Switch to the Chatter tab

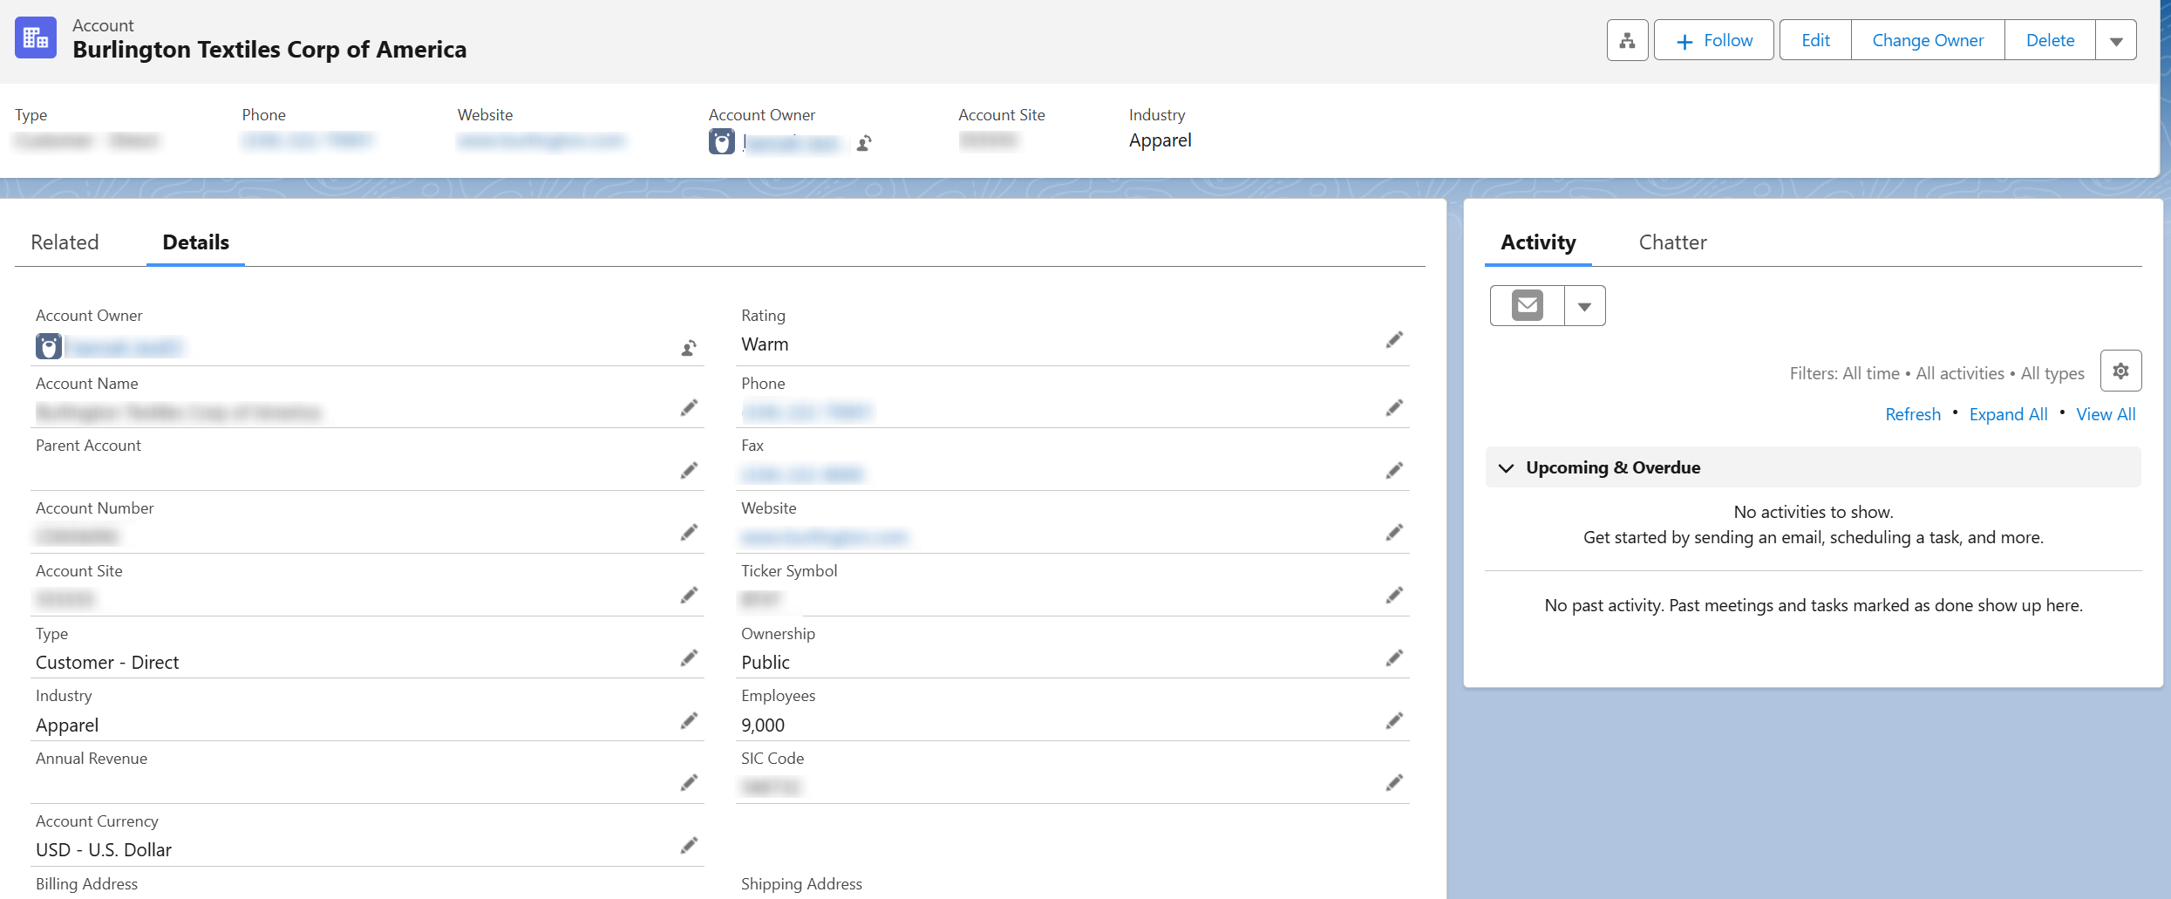[1672, 242]
